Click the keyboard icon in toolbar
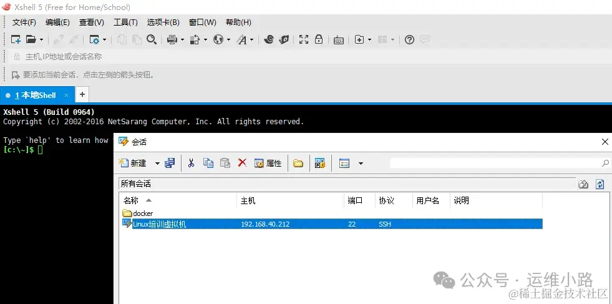The width and height of the screenshot is (612, 304). point(338,40)
